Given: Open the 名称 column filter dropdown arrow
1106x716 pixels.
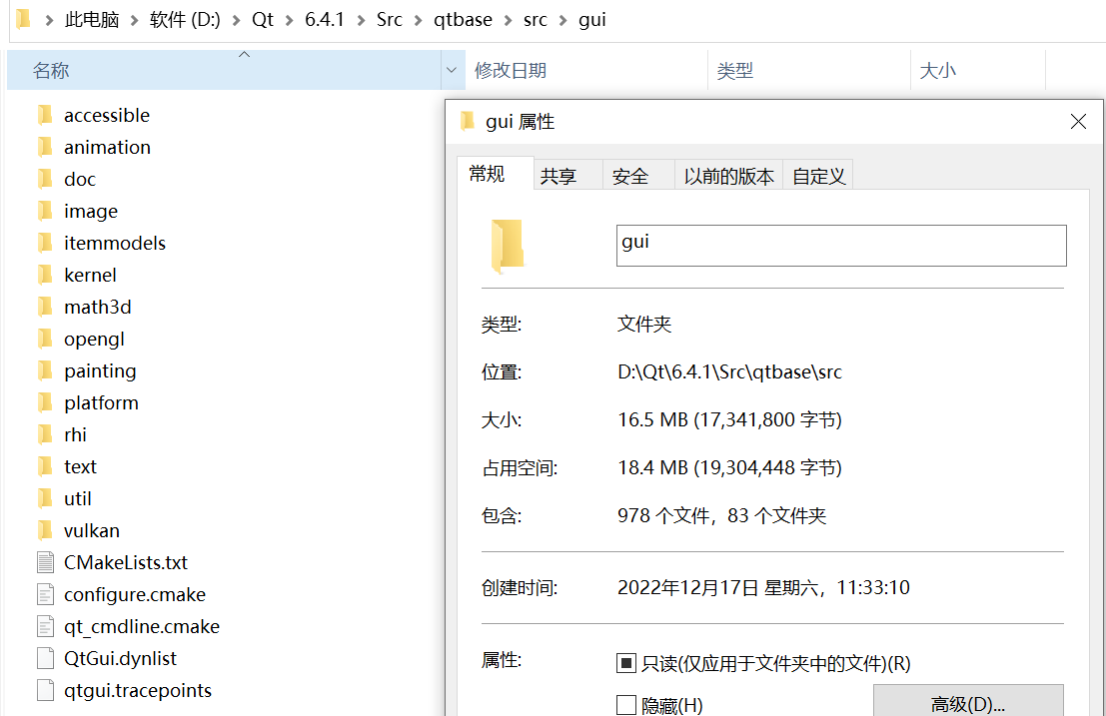Looking at the screenshot, I should click(452, 71).
